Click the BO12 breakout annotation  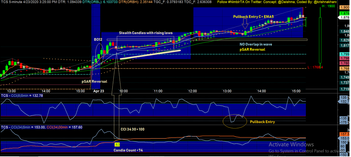[98, 39]
